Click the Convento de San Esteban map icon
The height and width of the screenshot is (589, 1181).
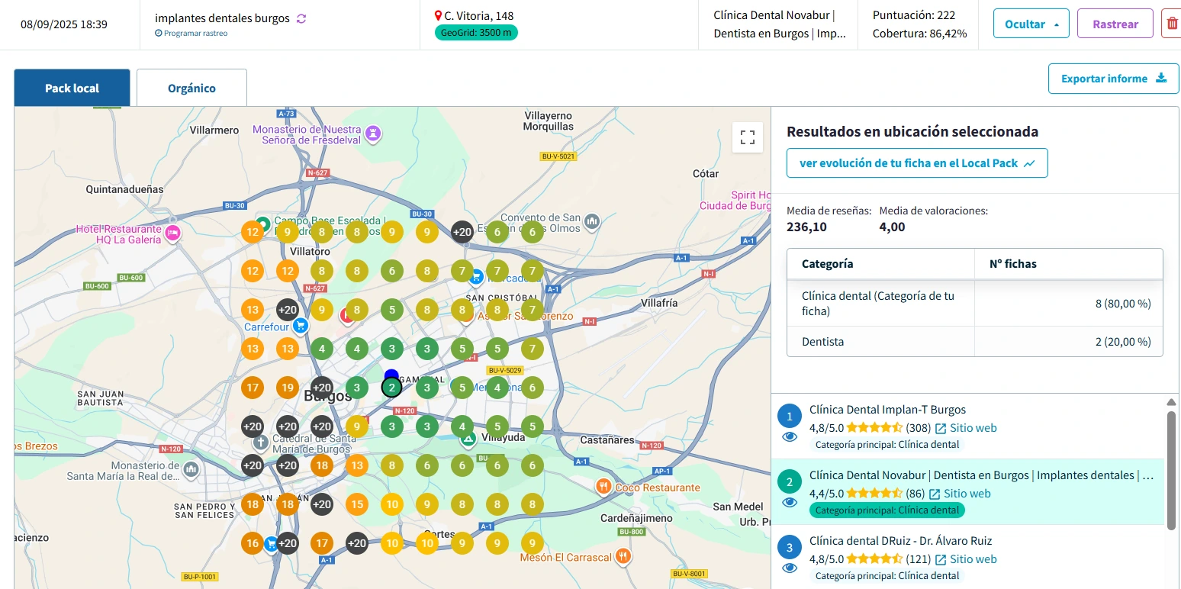pos(591,223)
